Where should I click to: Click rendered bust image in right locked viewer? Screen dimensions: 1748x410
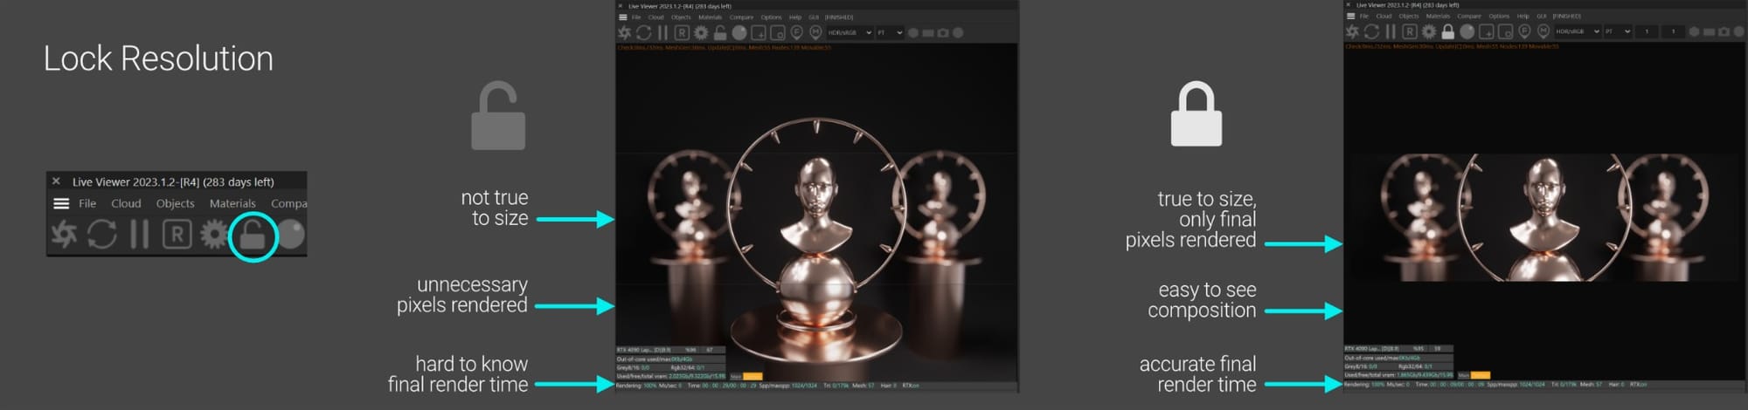1544,217
